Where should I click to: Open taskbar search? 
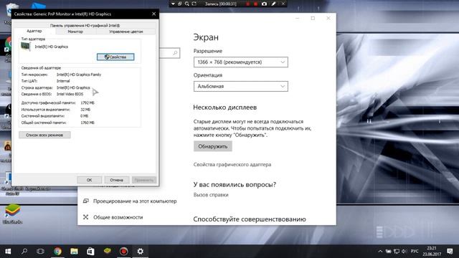[x=24, y=252]
